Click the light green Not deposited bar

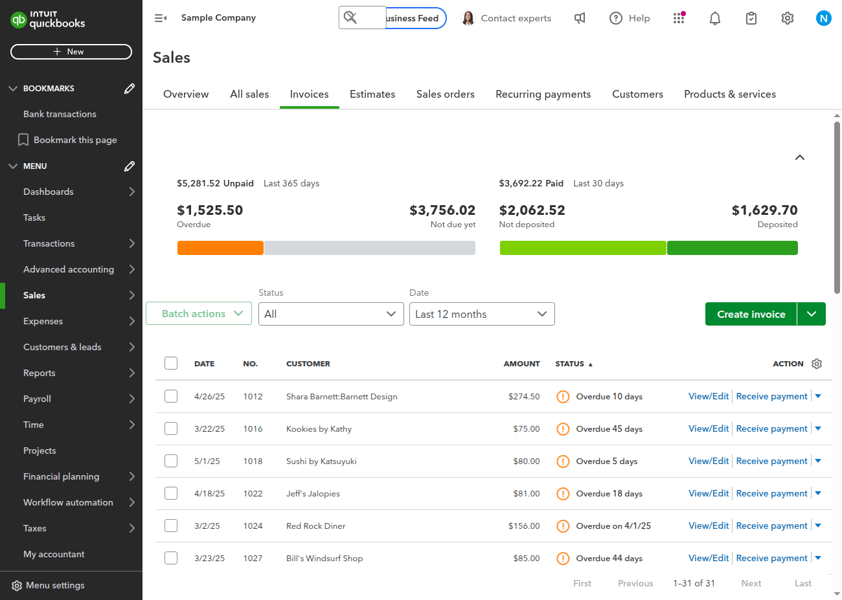(x=583, y=248)
